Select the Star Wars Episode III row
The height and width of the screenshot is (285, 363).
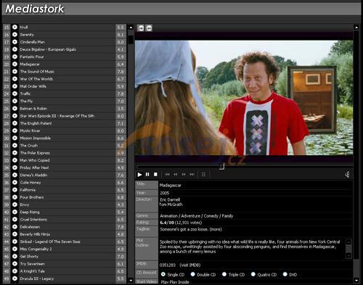pyautogui.click(x=68, y=116)
